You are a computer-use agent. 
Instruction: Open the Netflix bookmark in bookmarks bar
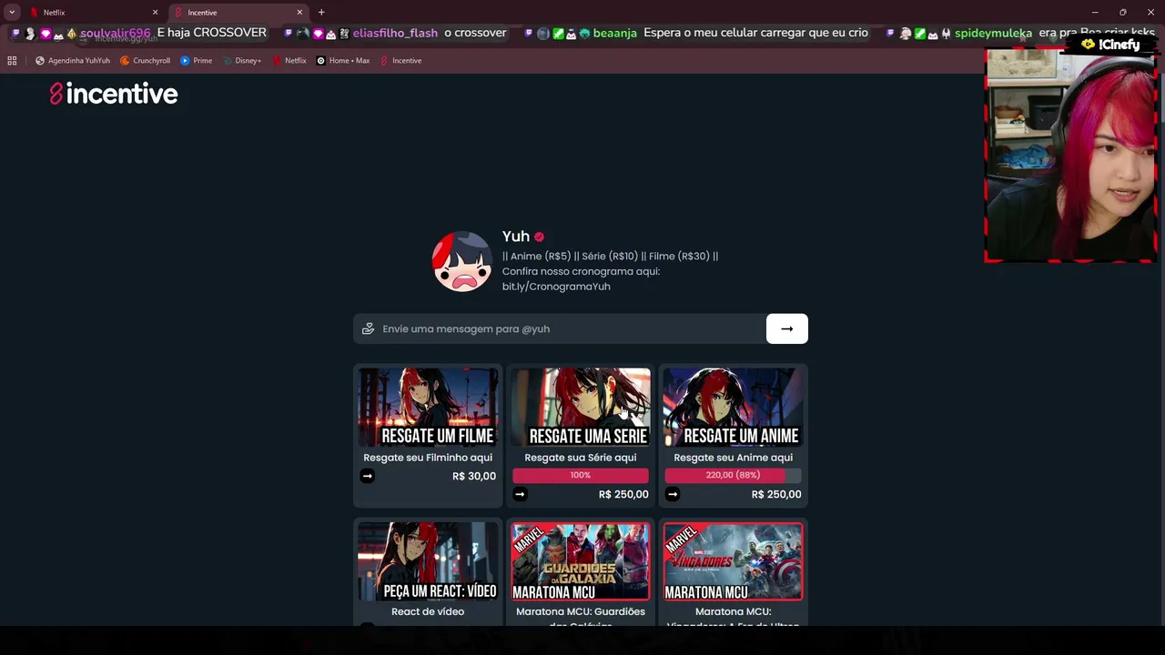(289, 61)
